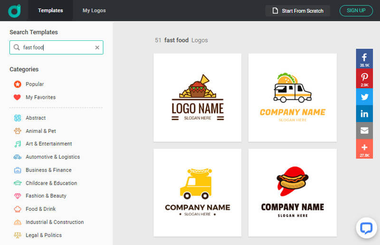
Task: Select the nachos bowl logo template
Action: pos(197,97)
